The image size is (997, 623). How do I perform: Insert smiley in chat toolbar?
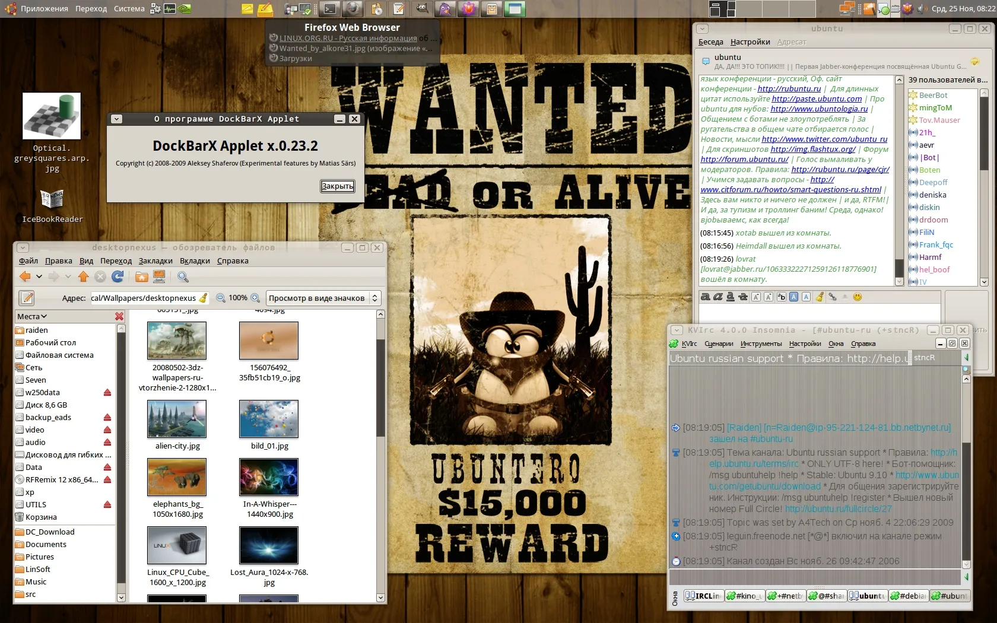(x=857, y=297)
